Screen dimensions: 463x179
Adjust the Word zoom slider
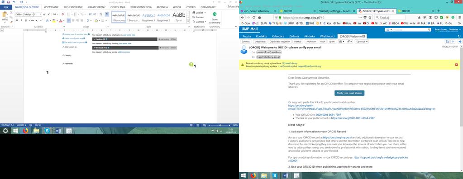tap(220, 125)
